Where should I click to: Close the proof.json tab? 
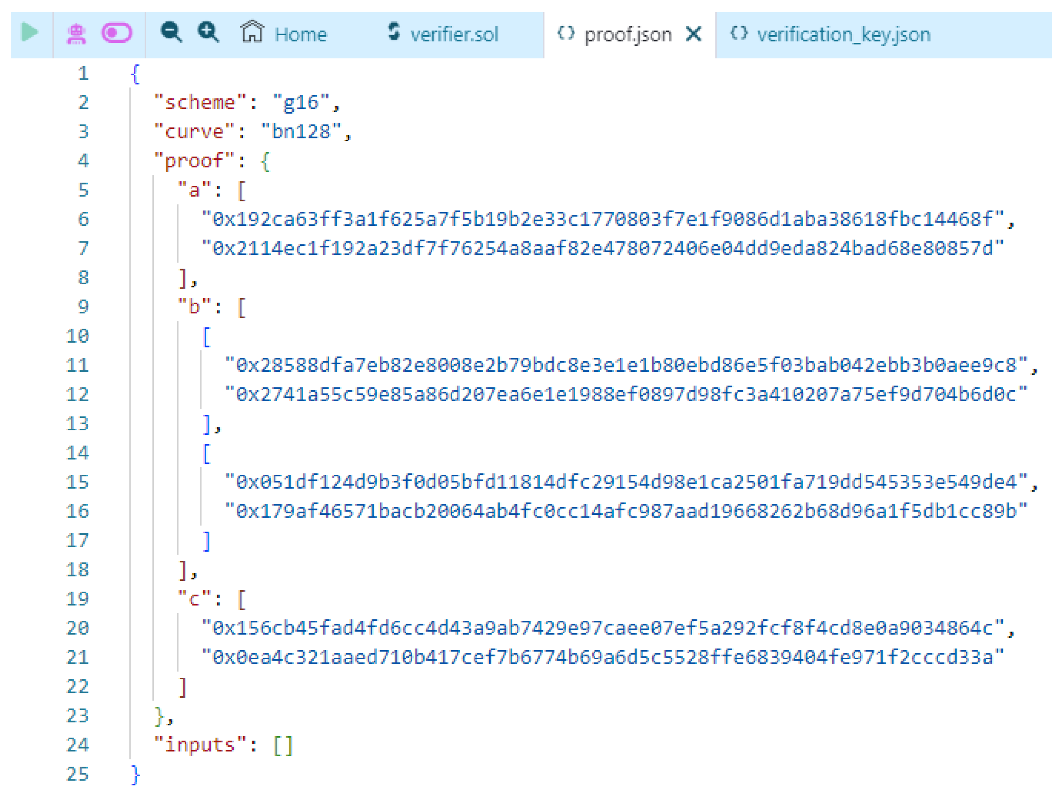click(x=693, y=34)
